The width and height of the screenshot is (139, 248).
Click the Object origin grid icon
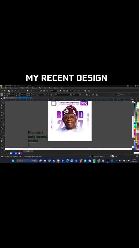point(2,95)
